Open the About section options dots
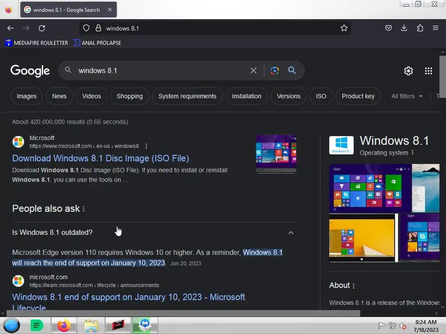 click(x=354, y=286)
